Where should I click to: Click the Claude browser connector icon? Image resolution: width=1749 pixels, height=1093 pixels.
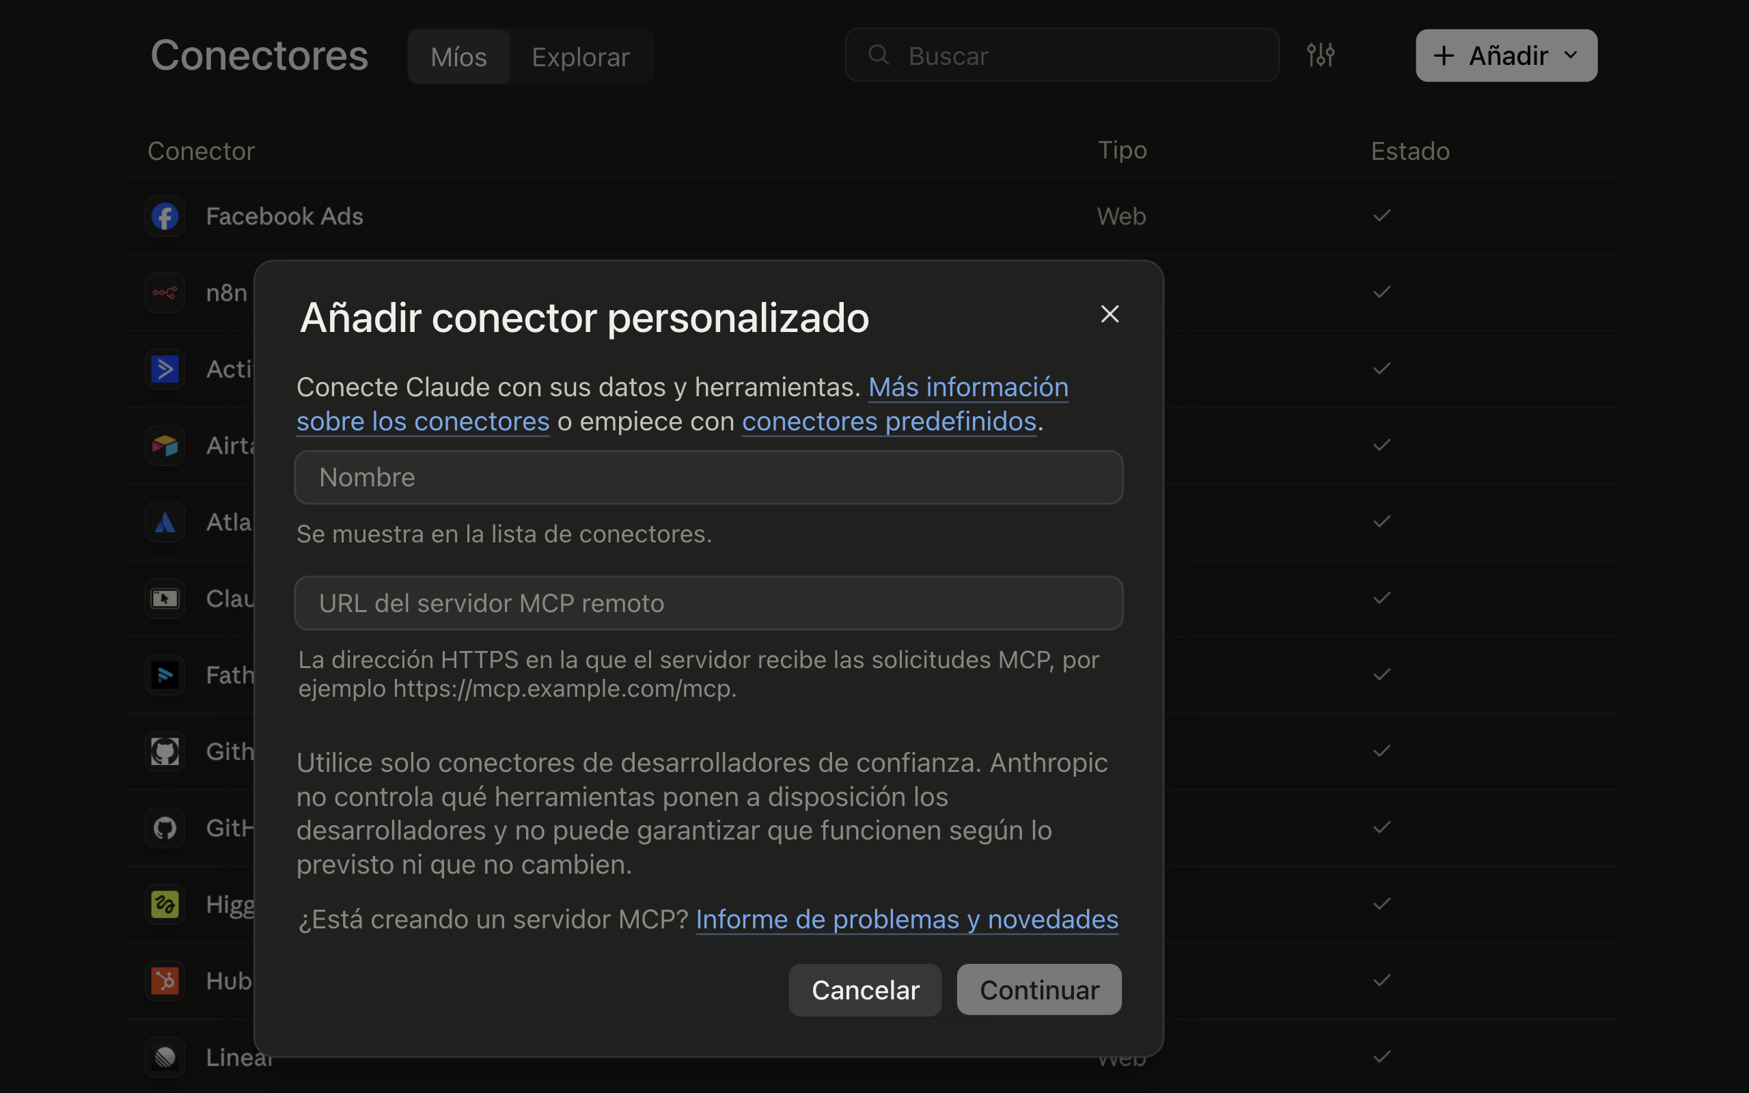165,598
